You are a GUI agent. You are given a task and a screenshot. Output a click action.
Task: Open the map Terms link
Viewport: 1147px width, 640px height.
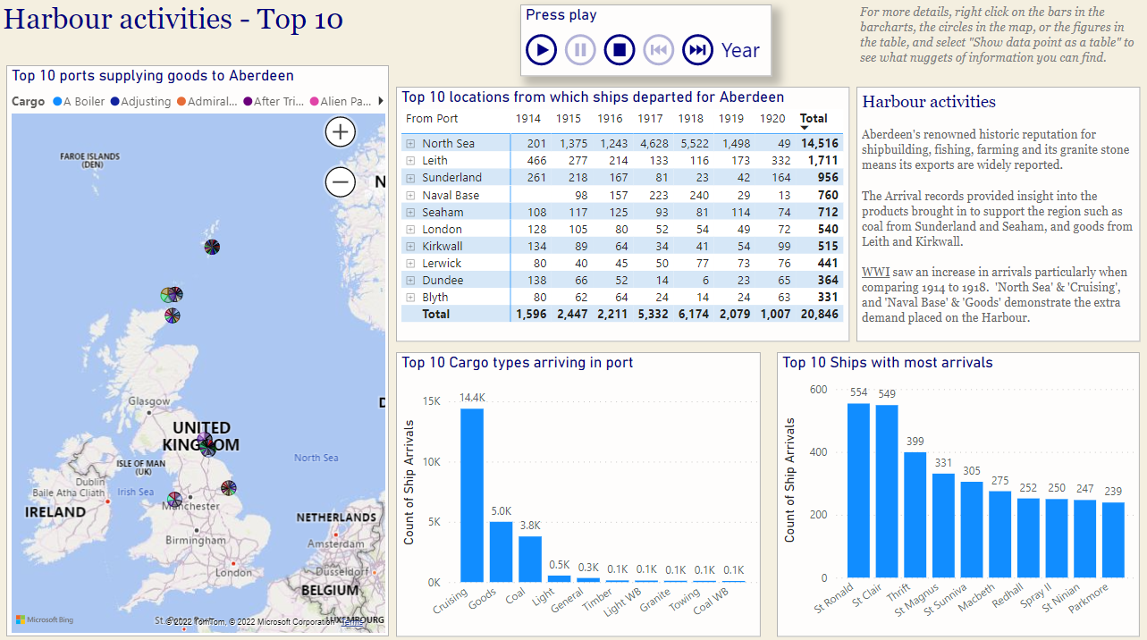351,622
